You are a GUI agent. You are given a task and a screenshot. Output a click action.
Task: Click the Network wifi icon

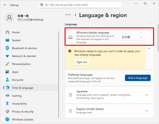(x=7, y=56)
